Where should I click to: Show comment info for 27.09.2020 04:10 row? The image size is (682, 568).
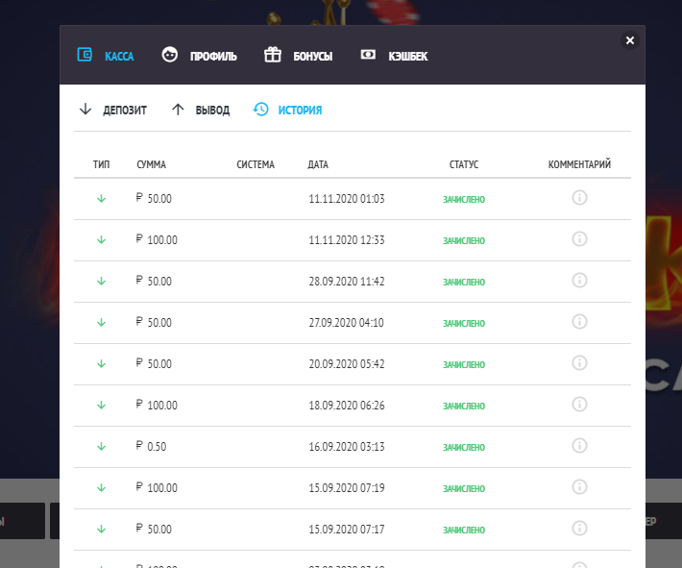point(579,322)
